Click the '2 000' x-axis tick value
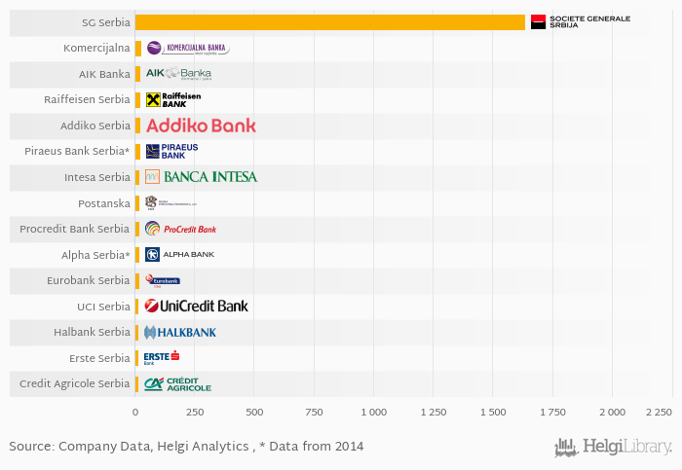This screenshot has width=682, height=470. coord(613,413)
